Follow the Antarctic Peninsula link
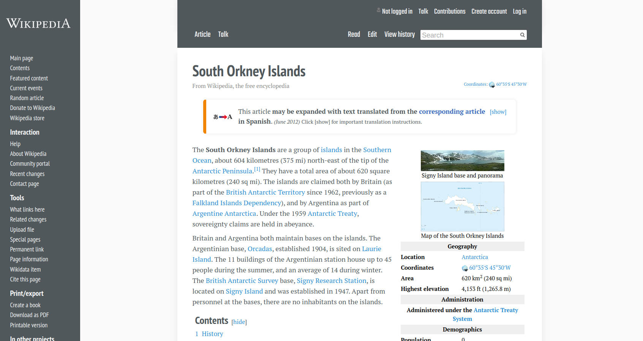 click(x=223, y=171)
